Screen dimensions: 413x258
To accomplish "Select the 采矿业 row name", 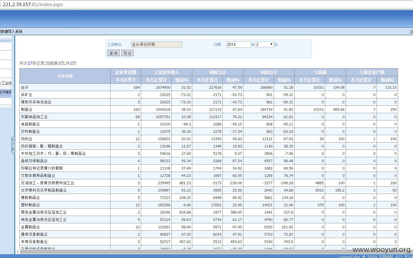I will click(x=26, y=95).
